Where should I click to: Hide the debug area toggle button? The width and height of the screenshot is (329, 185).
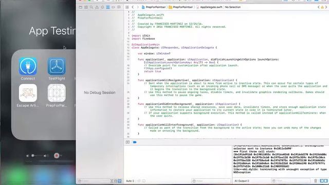(x=127, y=142)
